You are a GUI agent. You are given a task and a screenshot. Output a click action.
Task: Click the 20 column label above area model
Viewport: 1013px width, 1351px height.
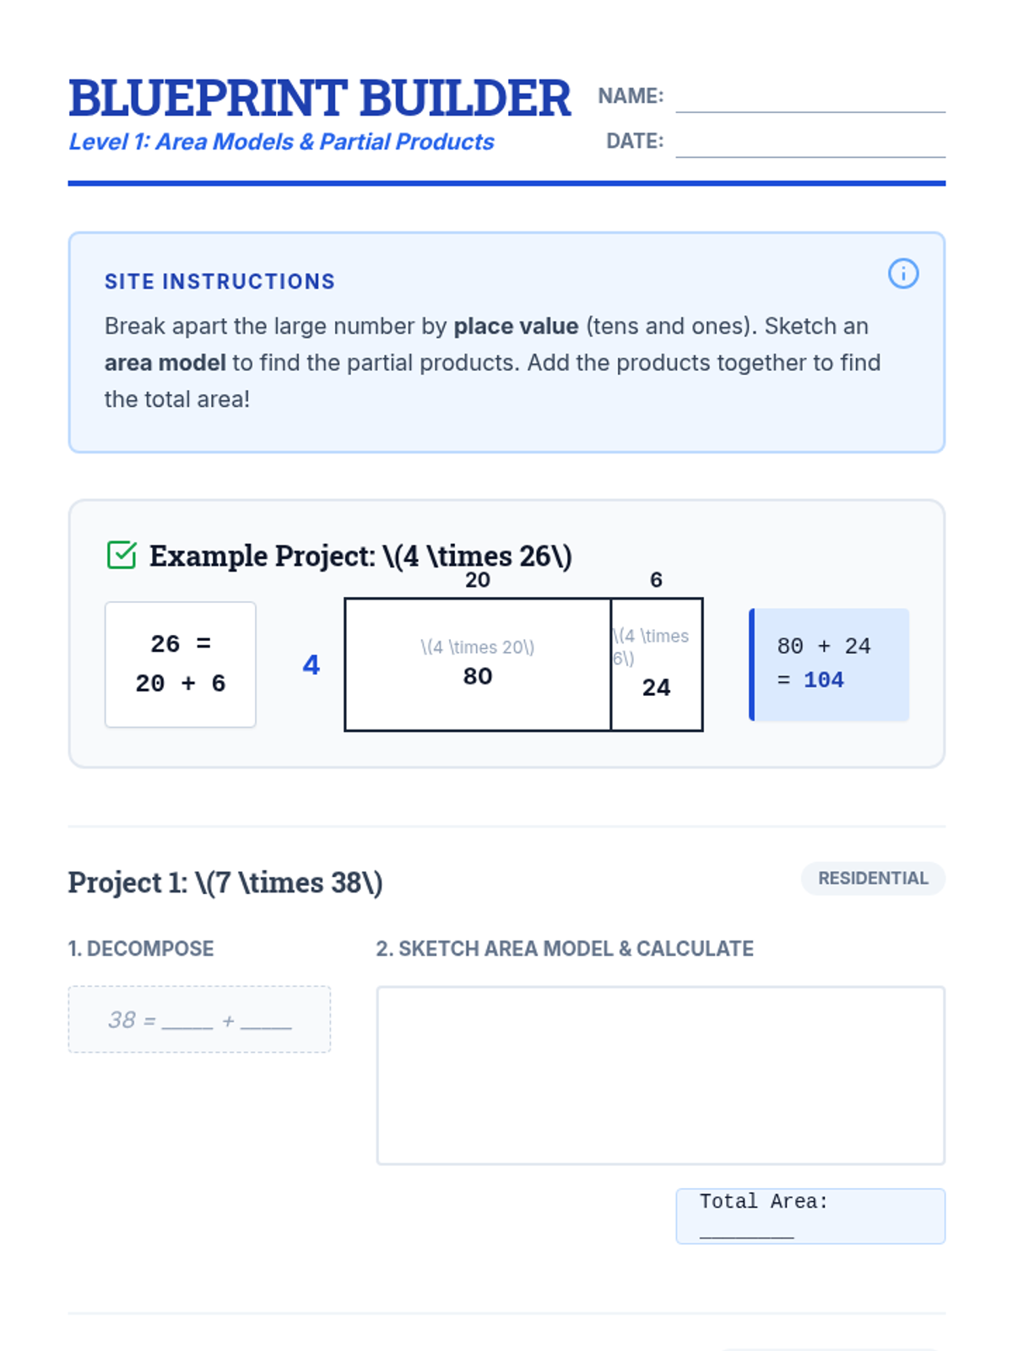(477, 580)
